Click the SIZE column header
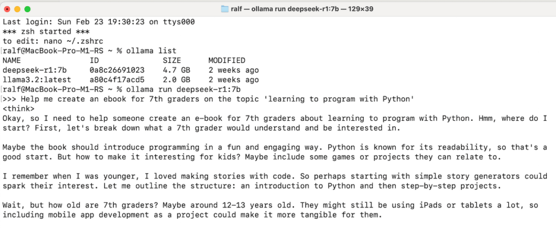Image resolution: width=556 pixels, height=228 pixels. click(172, 60)
